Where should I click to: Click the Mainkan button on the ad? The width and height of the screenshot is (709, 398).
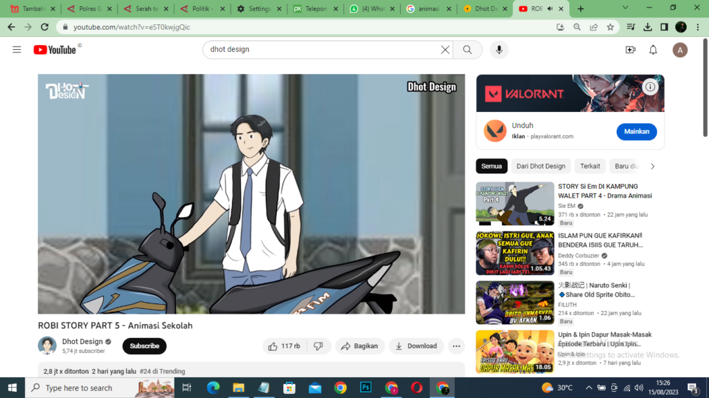point(637,132)
